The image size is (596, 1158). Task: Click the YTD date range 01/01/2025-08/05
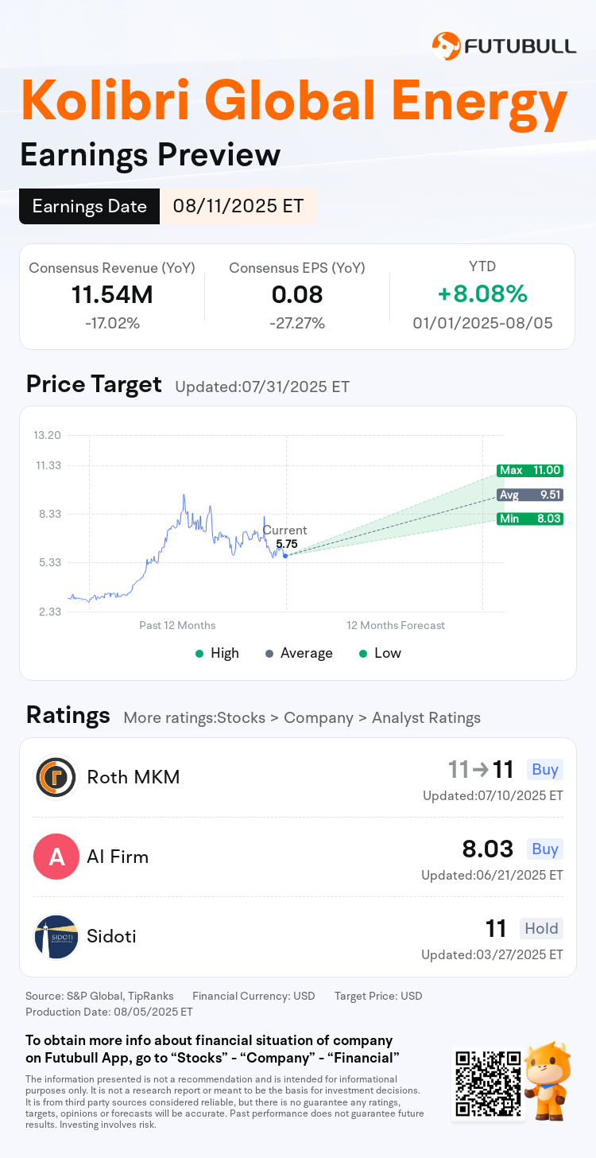pos(482,323)
